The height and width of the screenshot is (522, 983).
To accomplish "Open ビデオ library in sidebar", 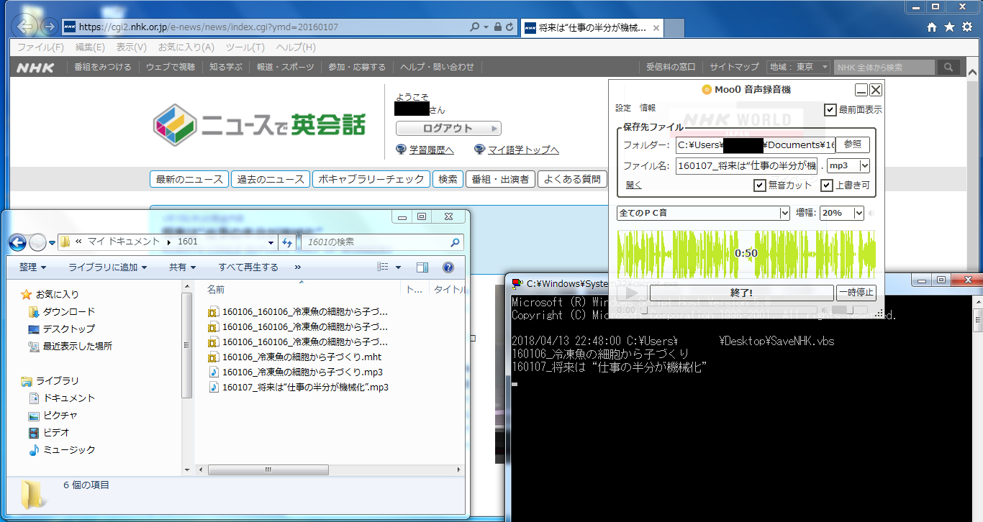I will [x=49, y=432].
